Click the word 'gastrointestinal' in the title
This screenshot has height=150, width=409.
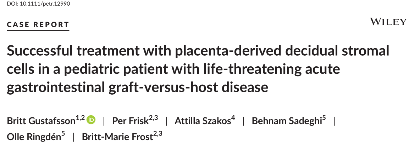[55, 87]
